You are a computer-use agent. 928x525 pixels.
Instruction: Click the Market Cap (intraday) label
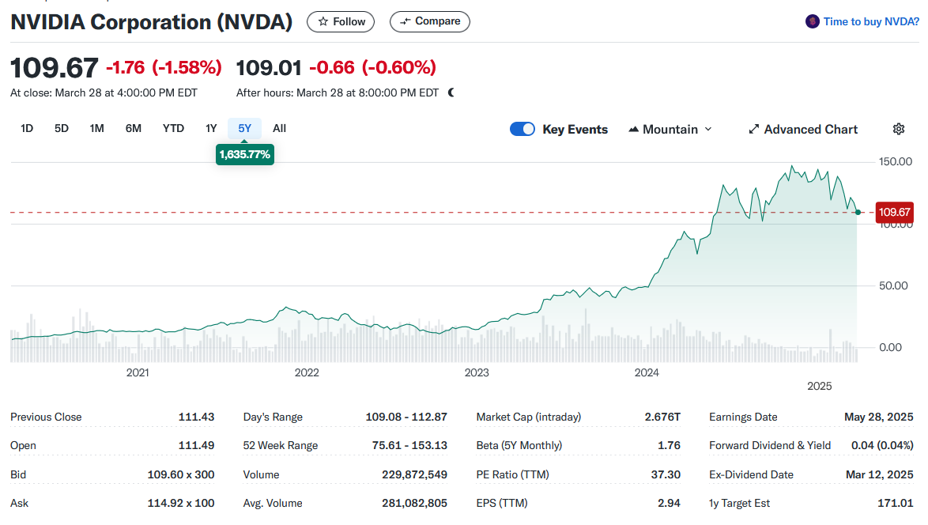(x=529, y=417)
